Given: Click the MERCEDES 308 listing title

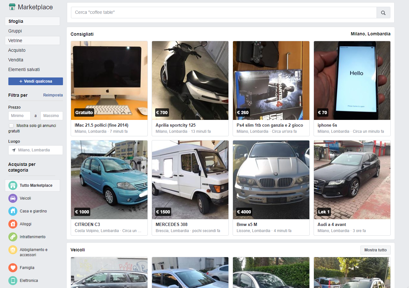Looking at the screenshot, I should (x=172, y=224).
